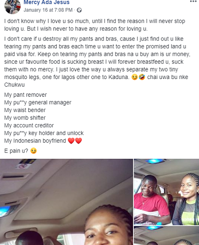Click the word Chukwu in the post
The width and height of the screenshot is (199, 245).
click(x=14, y=84)
